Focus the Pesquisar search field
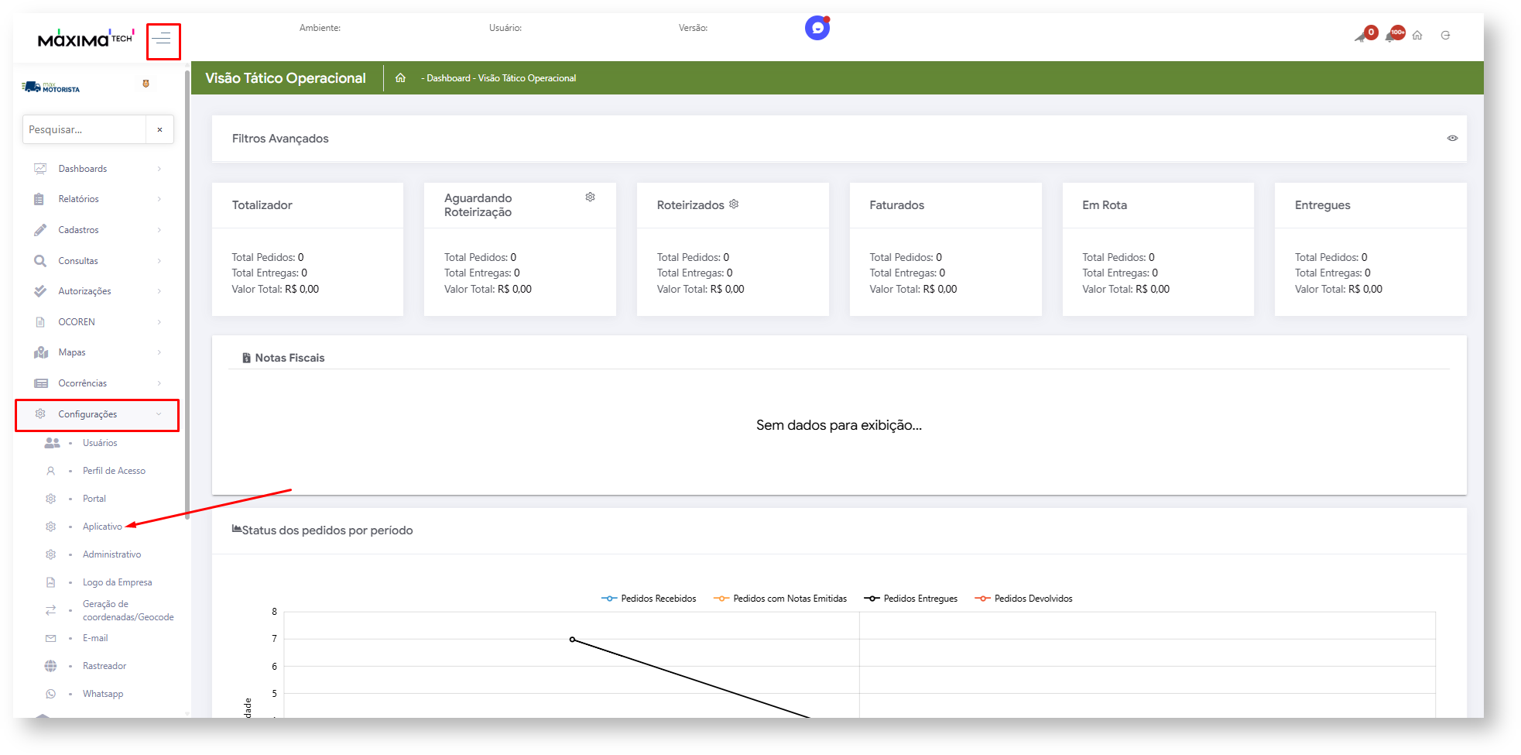The width and height of the screenshot is (1521, 755). click(84, 129)
